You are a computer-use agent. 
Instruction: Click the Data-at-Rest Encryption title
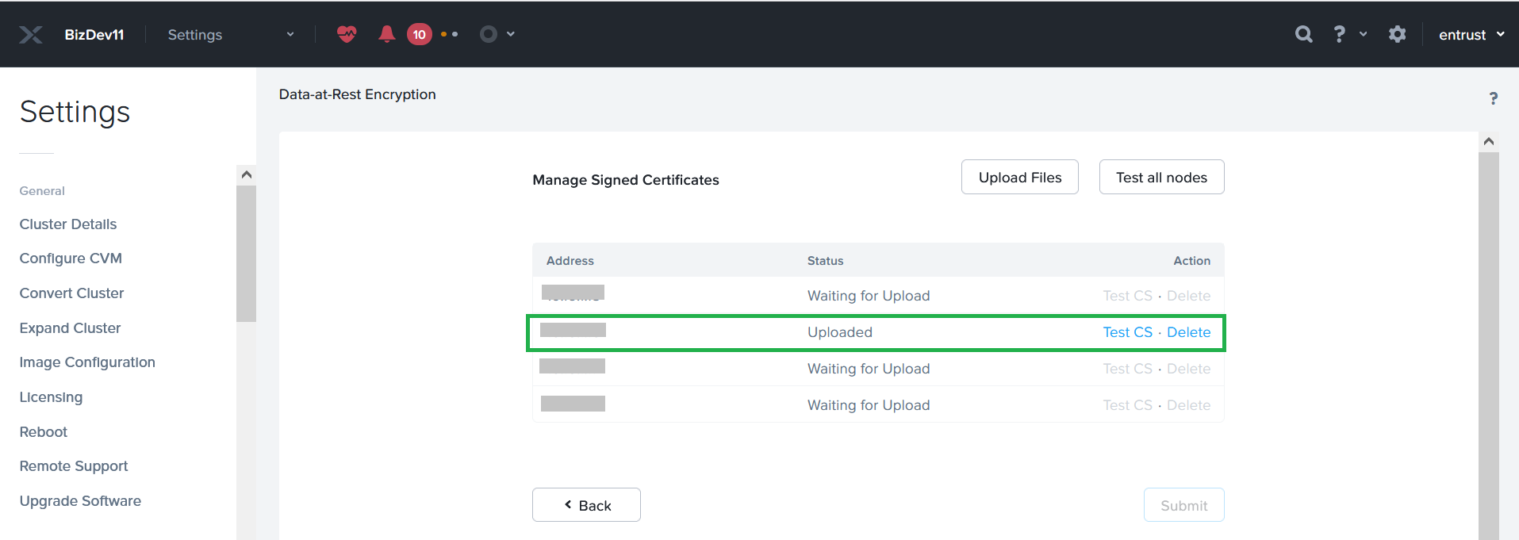[x=357, y=94]
